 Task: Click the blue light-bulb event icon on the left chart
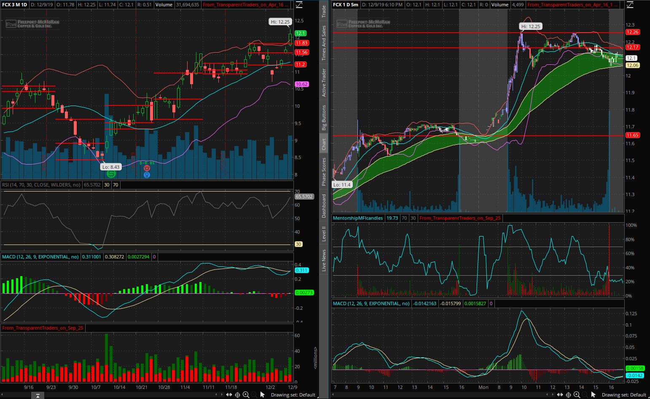click(147, 174)
